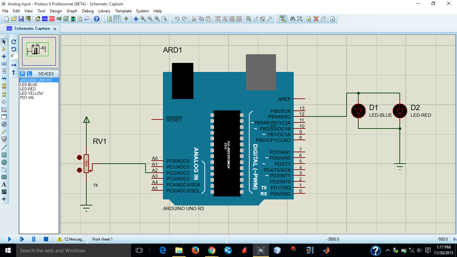Screen dimensions: 457x257
Task: Click the P pick devices button
Action: (22, 74)
